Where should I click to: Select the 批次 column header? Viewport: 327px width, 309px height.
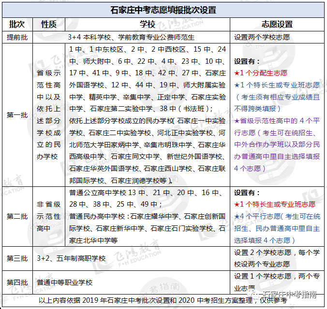click(x=17, y=24)
